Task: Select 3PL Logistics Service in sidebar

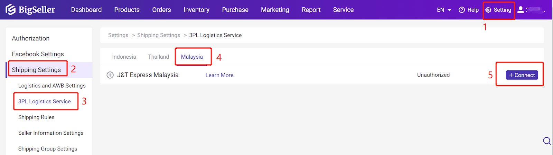Action: pyautogui.click(x=45, y=101)
